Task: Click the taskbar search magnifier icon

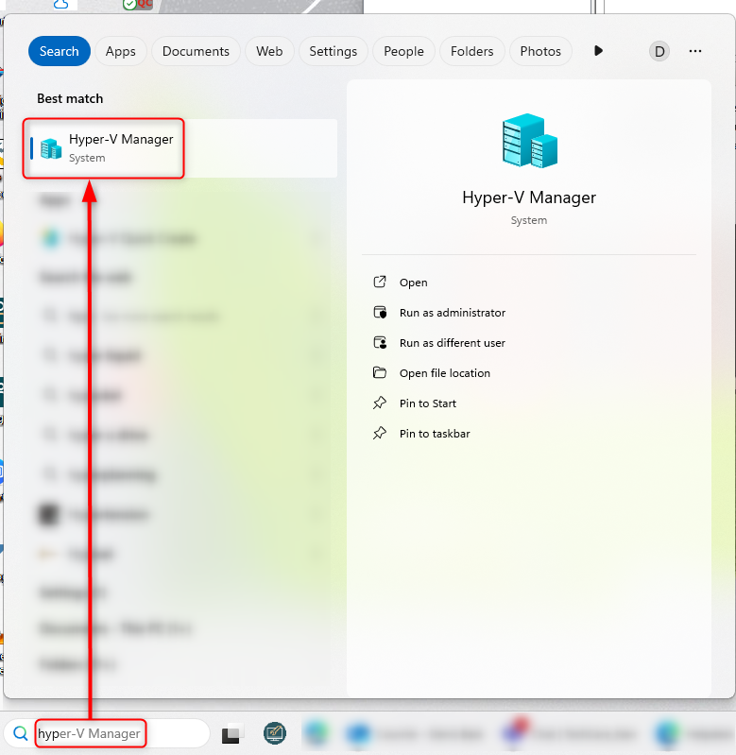Action: (20, 733)
